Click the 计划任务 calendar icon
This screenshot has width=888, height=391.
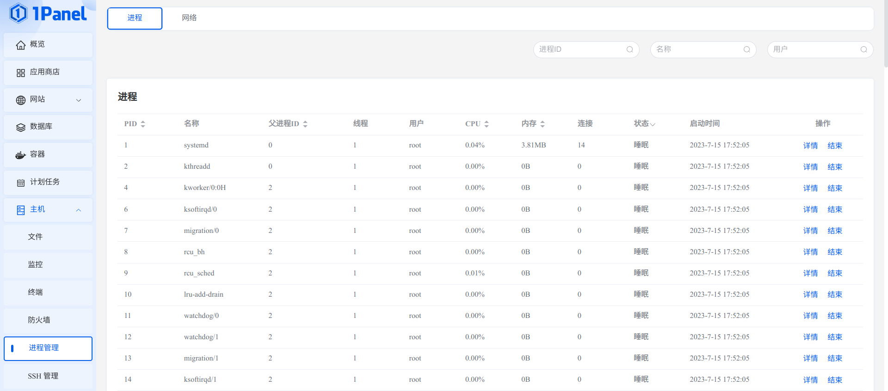click(20, 183)
